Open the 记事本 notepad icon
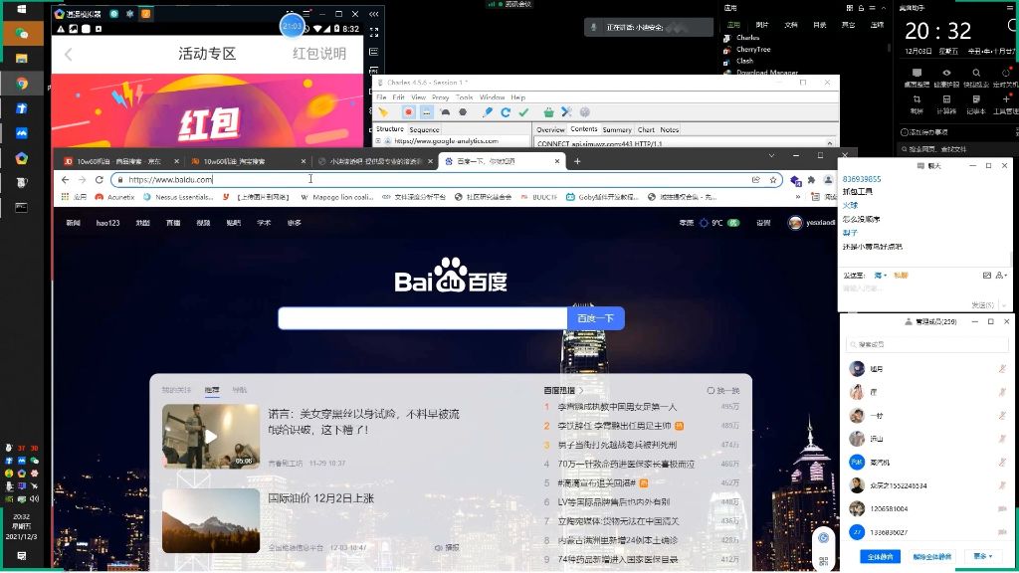1019x573 pixels. pyautogui.click(x=976, y=104)
